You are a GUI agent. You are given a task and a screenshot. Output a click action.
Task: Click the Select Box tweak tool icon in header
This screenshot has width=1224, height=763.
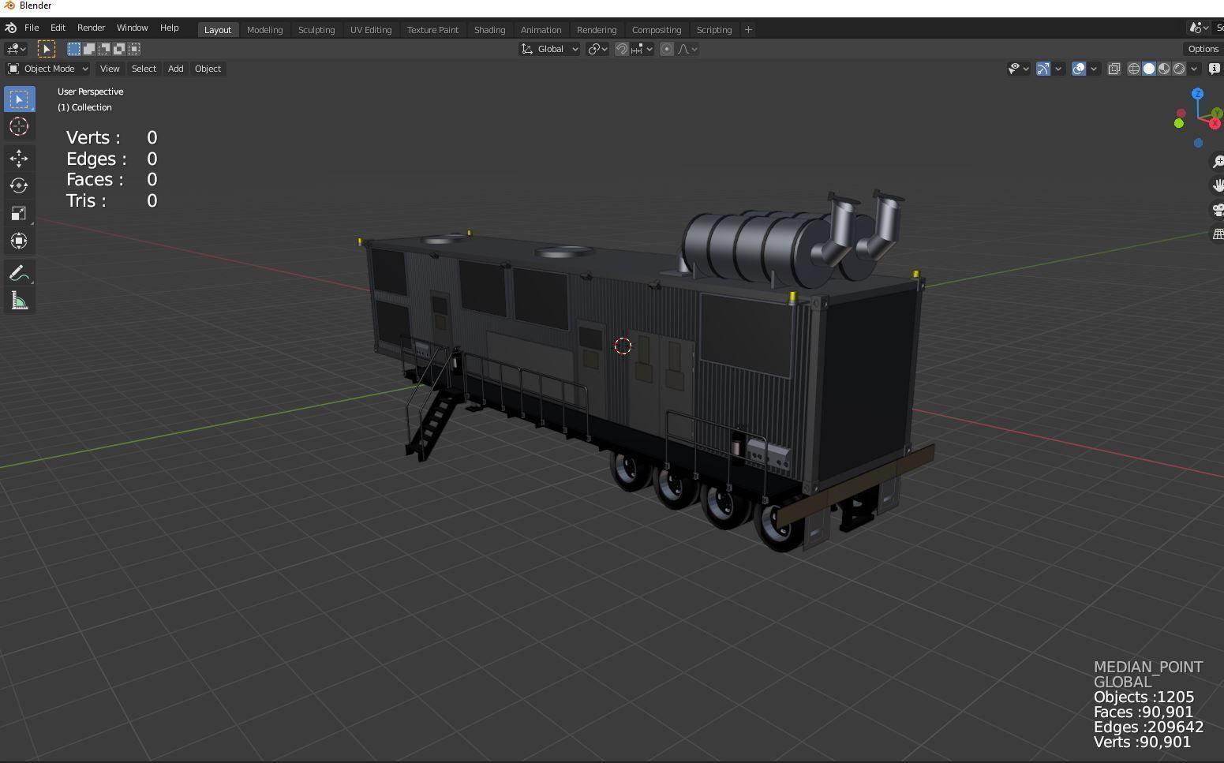47,49
